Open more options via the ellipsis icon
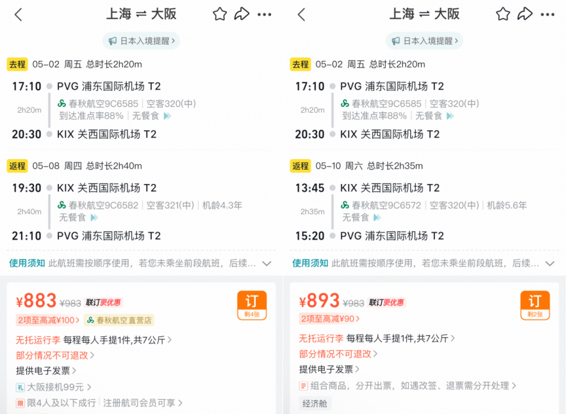This screenshot has width=567, height=414. (265, 14)
